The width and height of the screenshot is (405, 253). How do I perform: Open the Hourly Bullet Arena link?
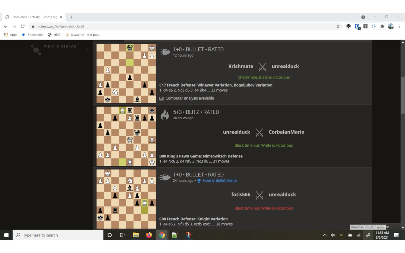pos(220,181)
